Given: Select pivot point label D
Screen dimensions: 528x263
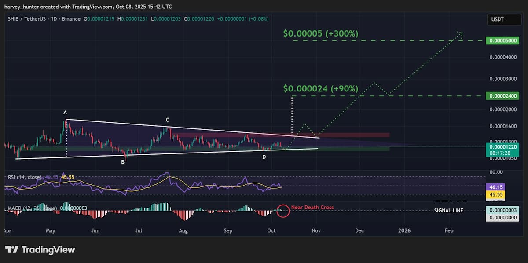Looking at the screenshot, I should [264, 157].
